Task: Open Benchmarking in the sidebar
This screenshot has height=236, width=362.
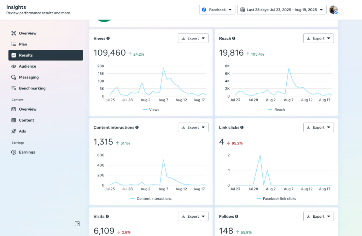Action: tap(32, 88)
